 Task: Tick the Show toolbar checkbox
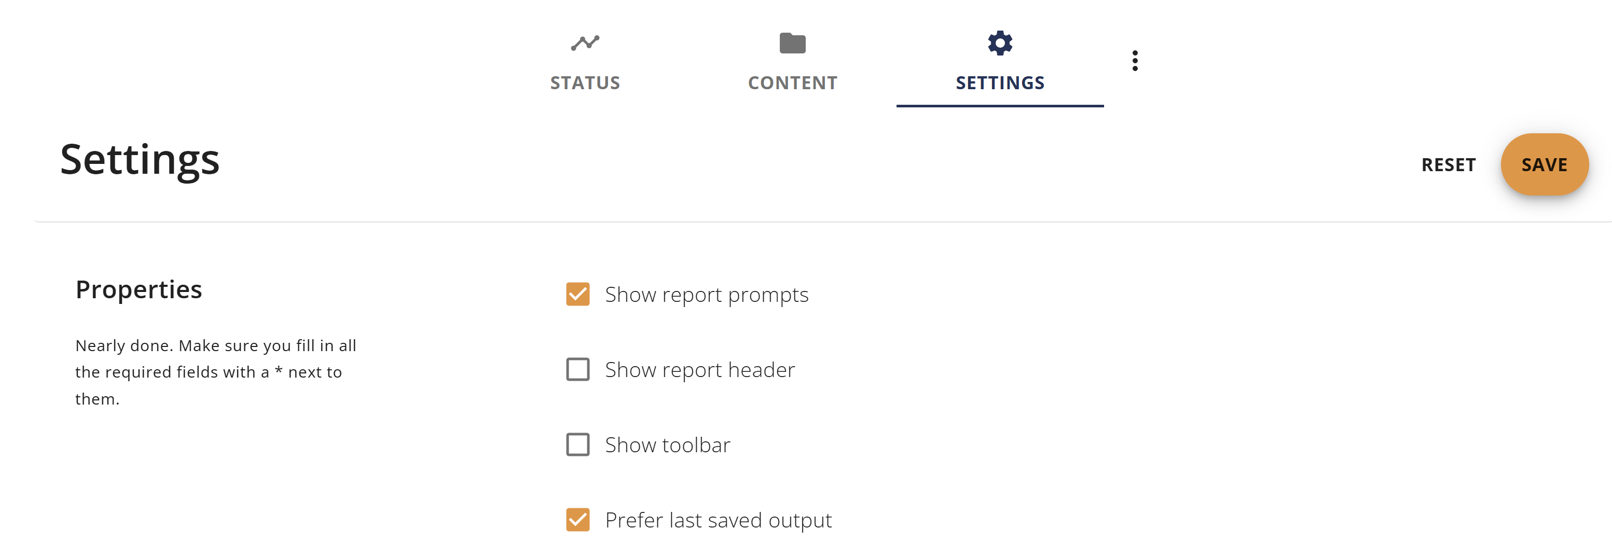(x=577, y=444)
